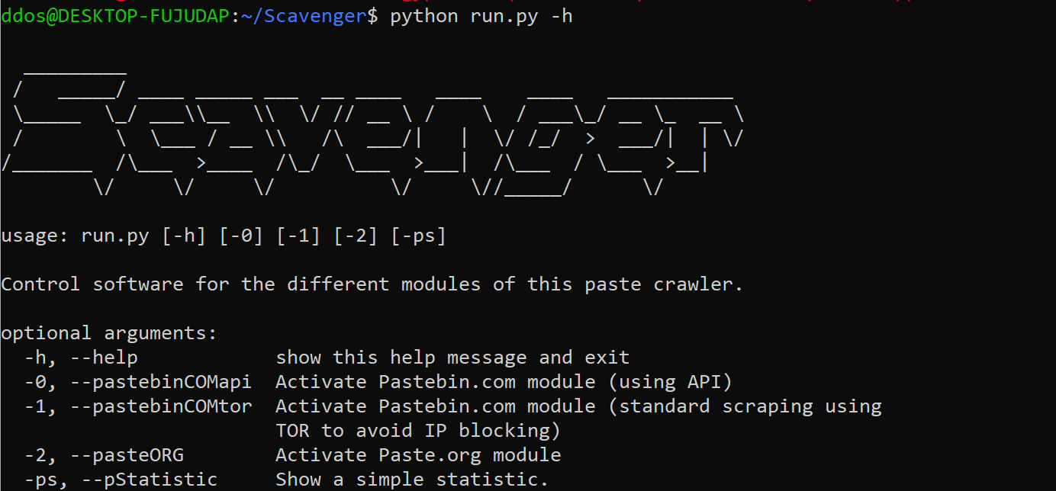This screenshot has height=491, width=1056.
Task: Click the [-h] option in usage line
Action: pyautogui.click(x=184, y=236)
